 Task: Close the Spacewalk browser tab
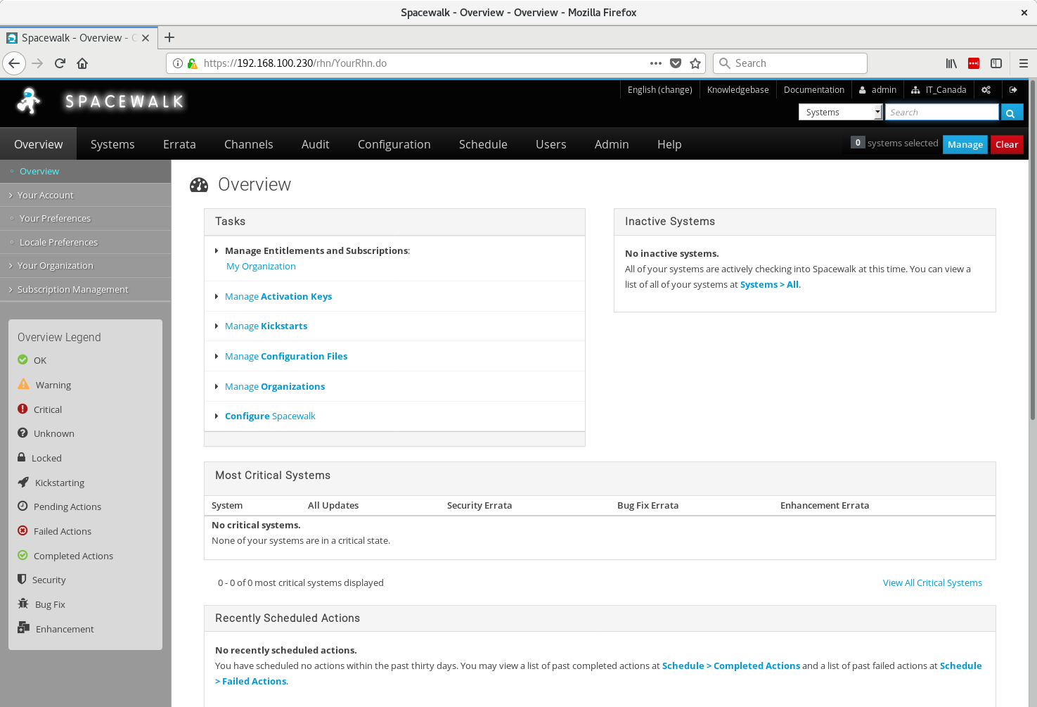tap(146, 38)
